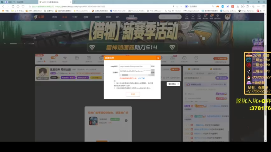Open the Overwatch Pro bookmark
This screenshot has height=152, width=271.
(81, 11)
